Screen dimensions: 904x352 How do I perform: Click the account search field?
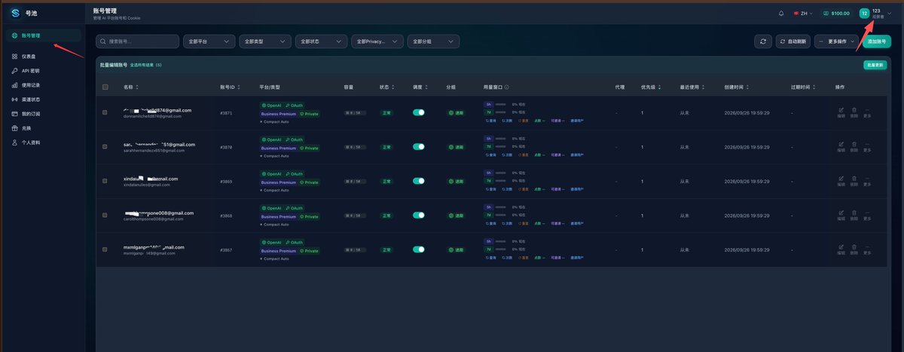(x=138, y=41)
